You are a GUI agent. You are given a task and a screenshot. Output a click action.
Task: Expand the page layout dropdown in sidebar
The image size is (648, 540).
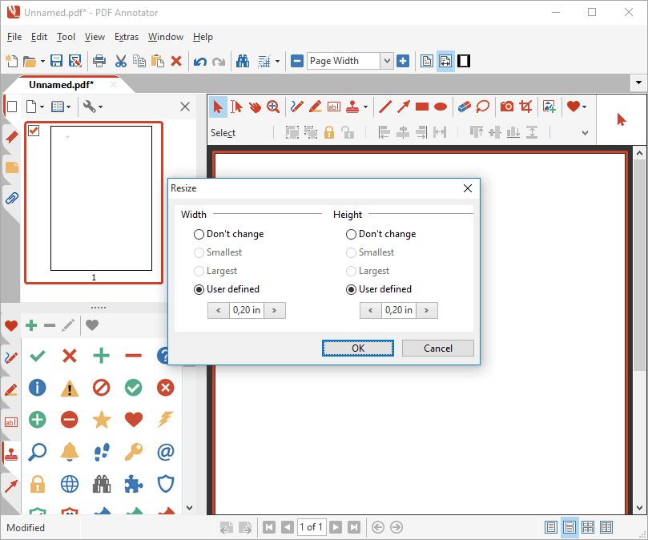tap(68, 107)
